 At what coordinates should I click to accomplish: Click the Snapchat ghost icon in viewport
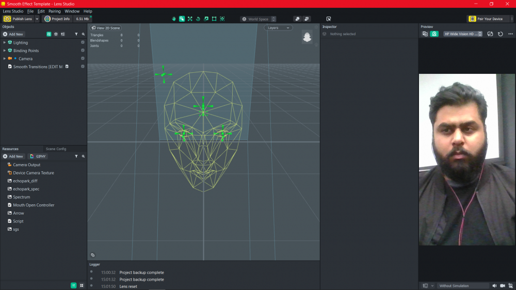click(307, 37)
